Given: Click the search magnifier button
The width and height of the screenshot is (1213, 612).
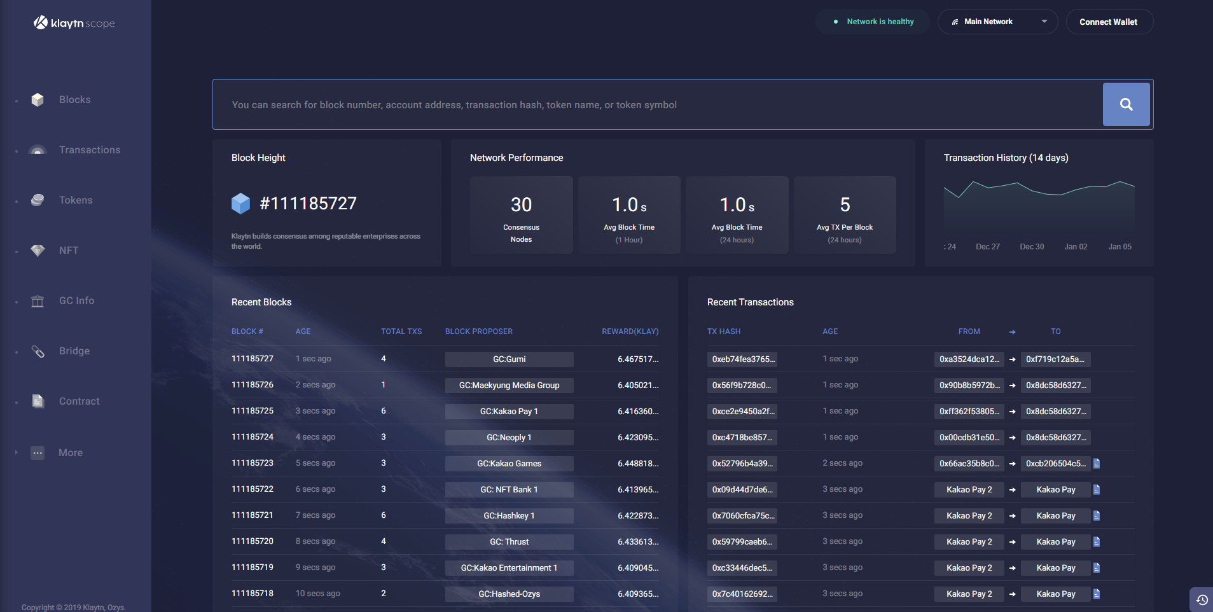Looking at the screenshot, I should click(x=1126, y=104).
